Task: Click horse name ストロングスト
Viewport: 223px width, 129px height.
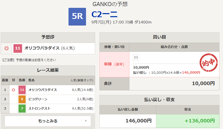Action: (39, 109)
